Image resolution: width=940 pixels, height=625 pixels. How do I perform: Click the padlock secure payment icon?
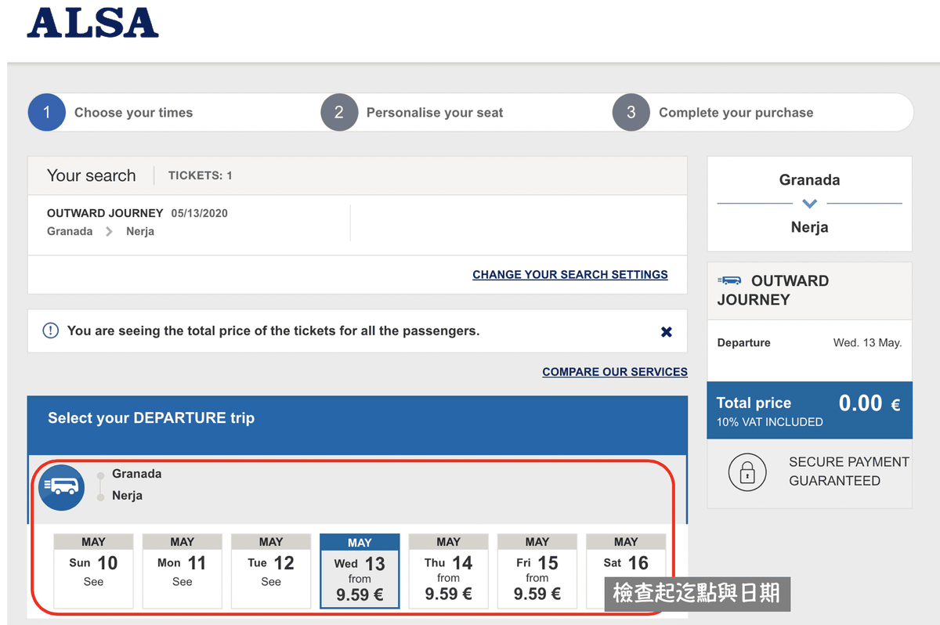click(x=747, y=471)
